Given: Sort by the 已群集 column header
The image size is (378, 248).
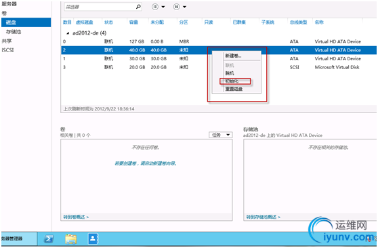Looking at the screenshot, I should point(239,22).
